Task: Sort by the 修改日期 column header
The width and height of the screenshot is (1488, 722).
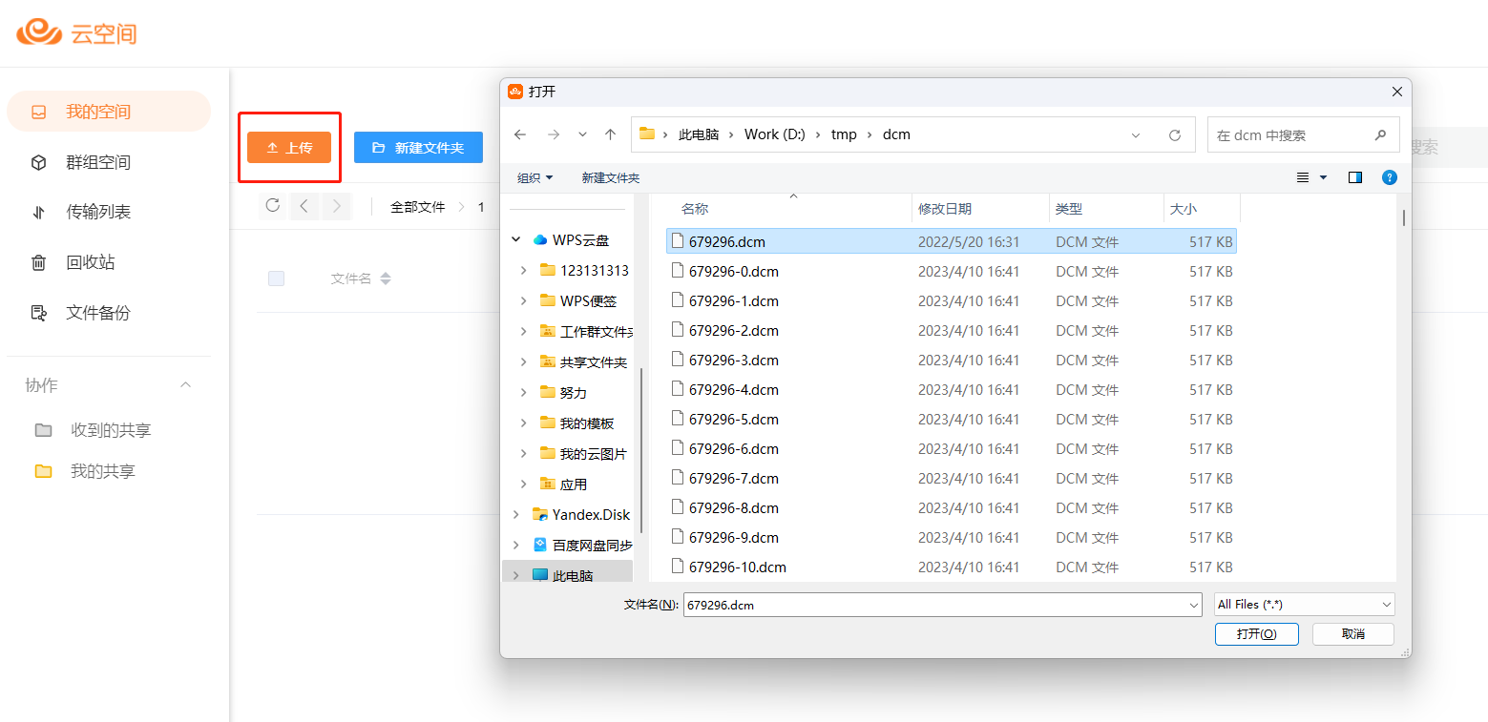Action: click(945, 209)
